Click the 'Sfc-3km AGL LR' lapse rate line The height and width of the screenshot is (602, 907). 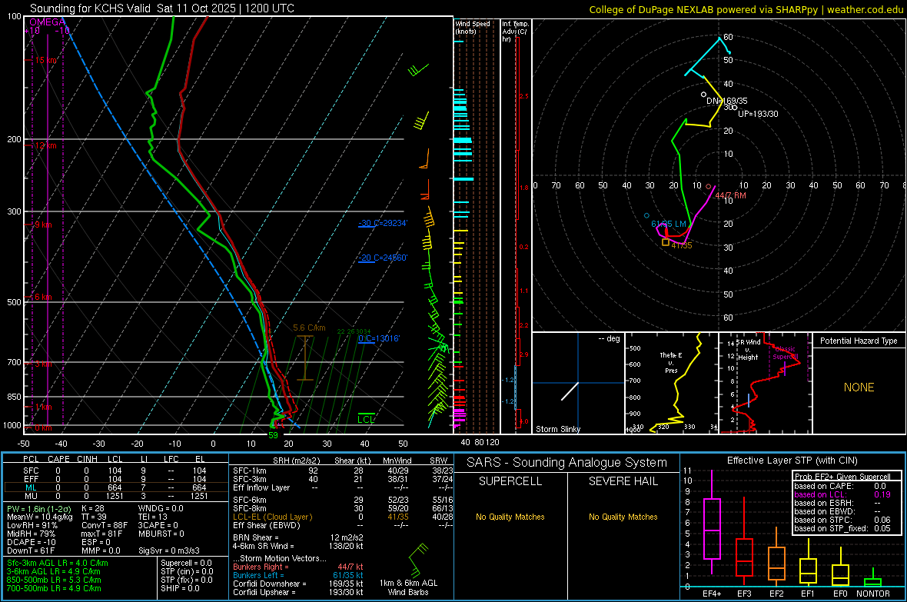(58, 564)
